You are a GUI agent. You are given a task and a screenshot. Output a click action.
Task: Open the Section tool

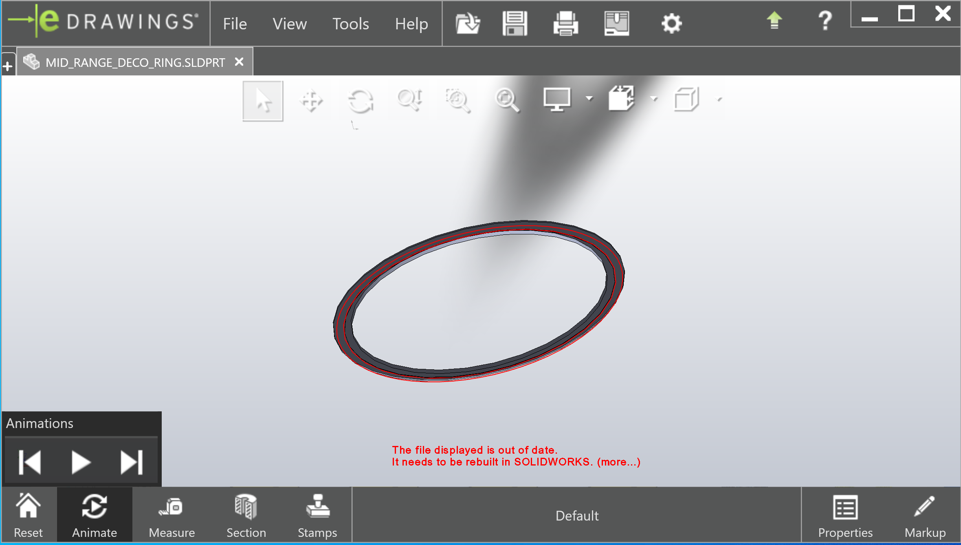point(246,515)
